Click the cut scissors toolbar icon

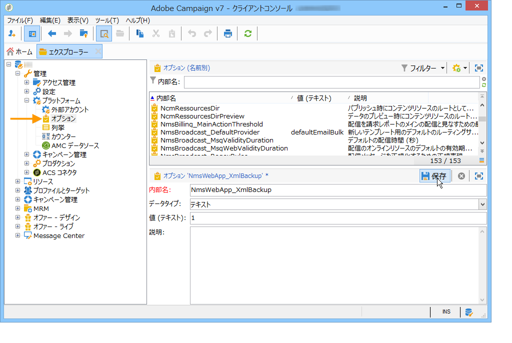click(x=156, y=33)
